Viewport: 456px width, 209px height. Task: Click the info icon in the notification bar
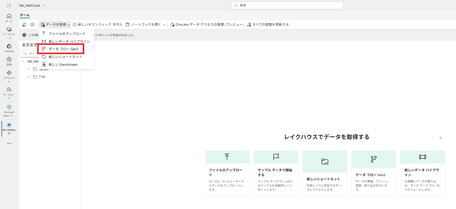(x=24, y=35)
